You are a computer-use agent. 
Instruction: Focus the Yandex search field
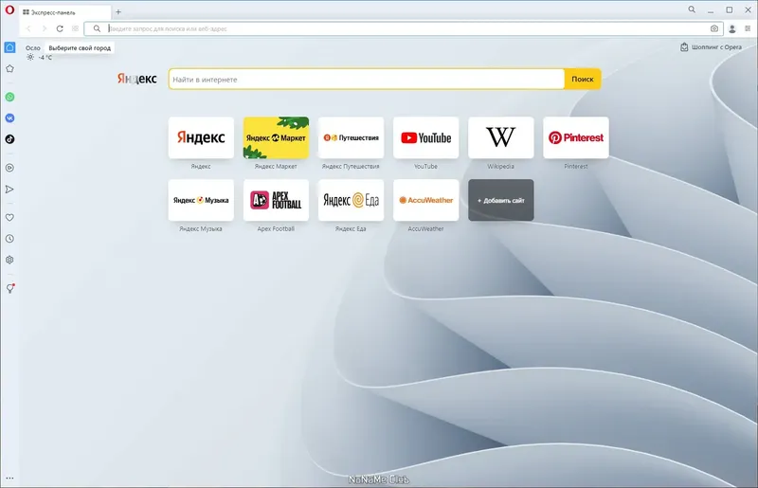point(366,80)
